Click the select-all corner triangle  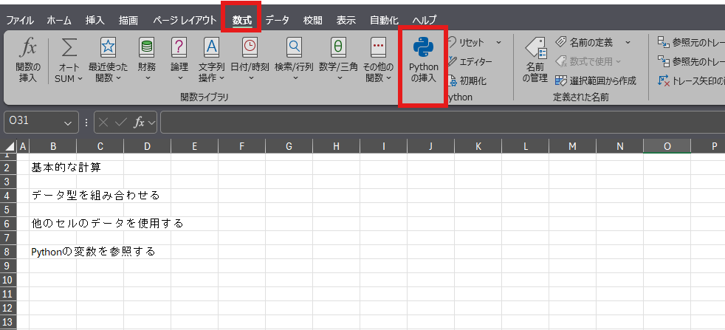(x=8, y=147)
